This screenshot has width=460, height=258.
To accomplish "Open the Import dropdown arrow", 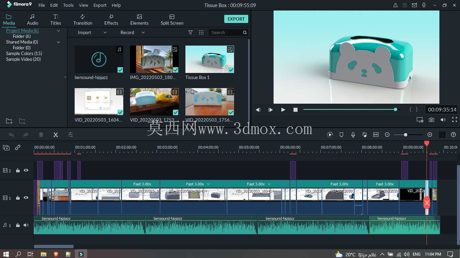I will pyautogui.click(x=105, y=32).
